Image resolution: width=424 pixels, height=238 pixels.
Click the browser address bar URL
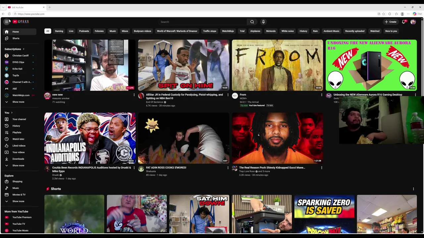pyautogui.click(x=31, y=14)
